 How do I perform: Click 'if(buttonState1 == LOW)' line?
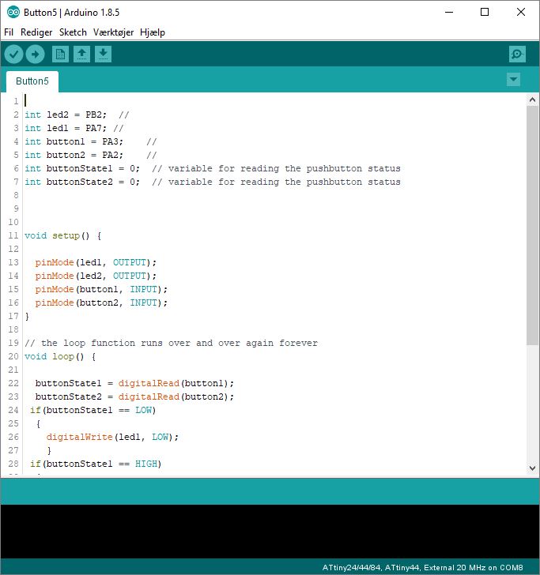(x=93, y=411)
